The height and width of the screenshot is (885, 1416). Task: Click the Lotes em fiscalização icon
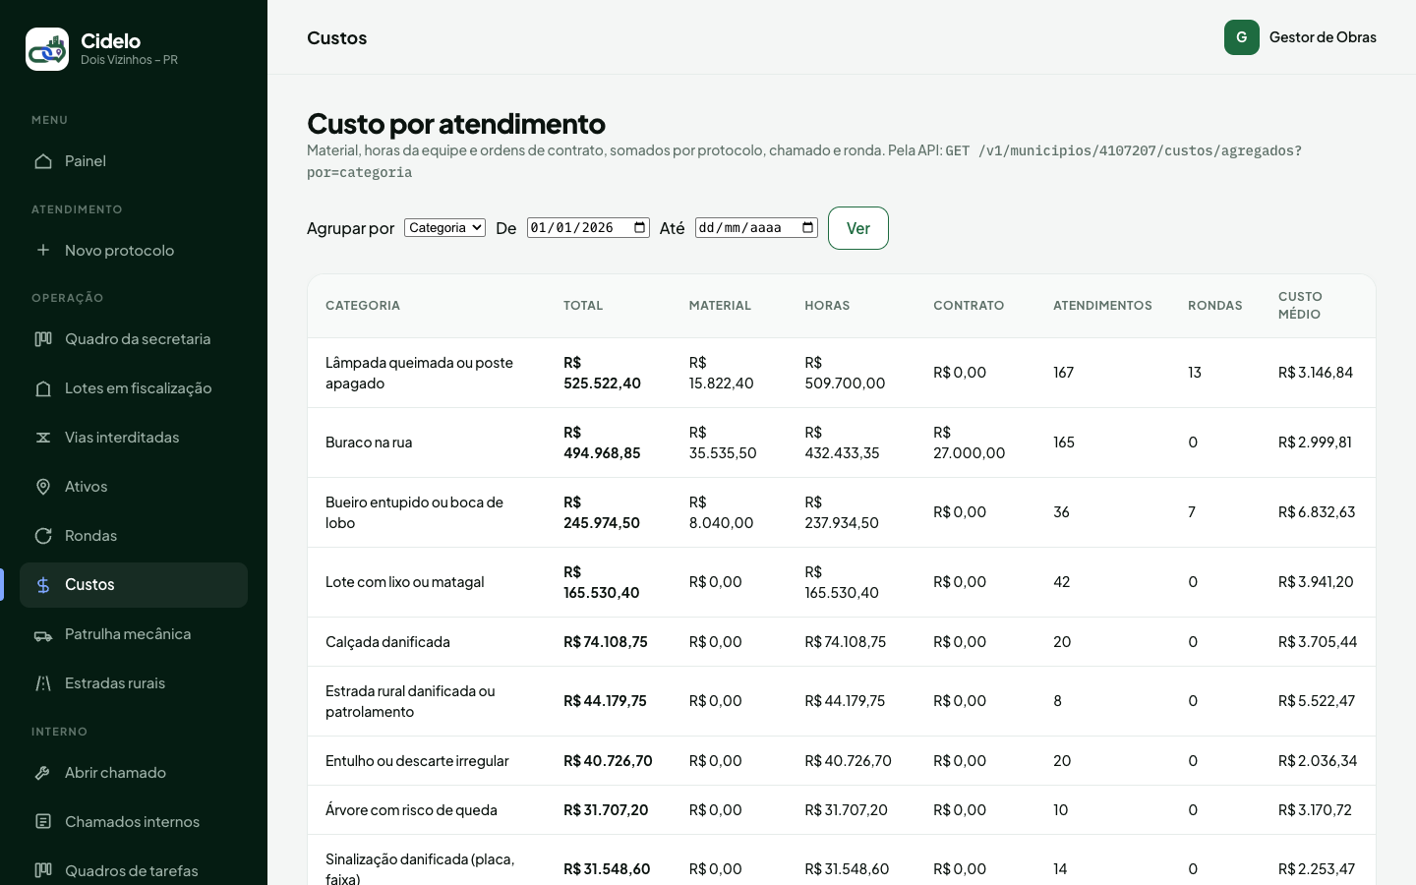click(43, 388)
